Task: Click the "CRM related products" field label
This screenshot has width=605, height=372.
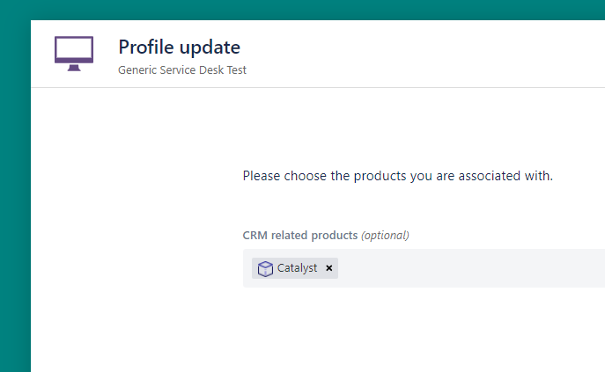Action: pos(299,236)
